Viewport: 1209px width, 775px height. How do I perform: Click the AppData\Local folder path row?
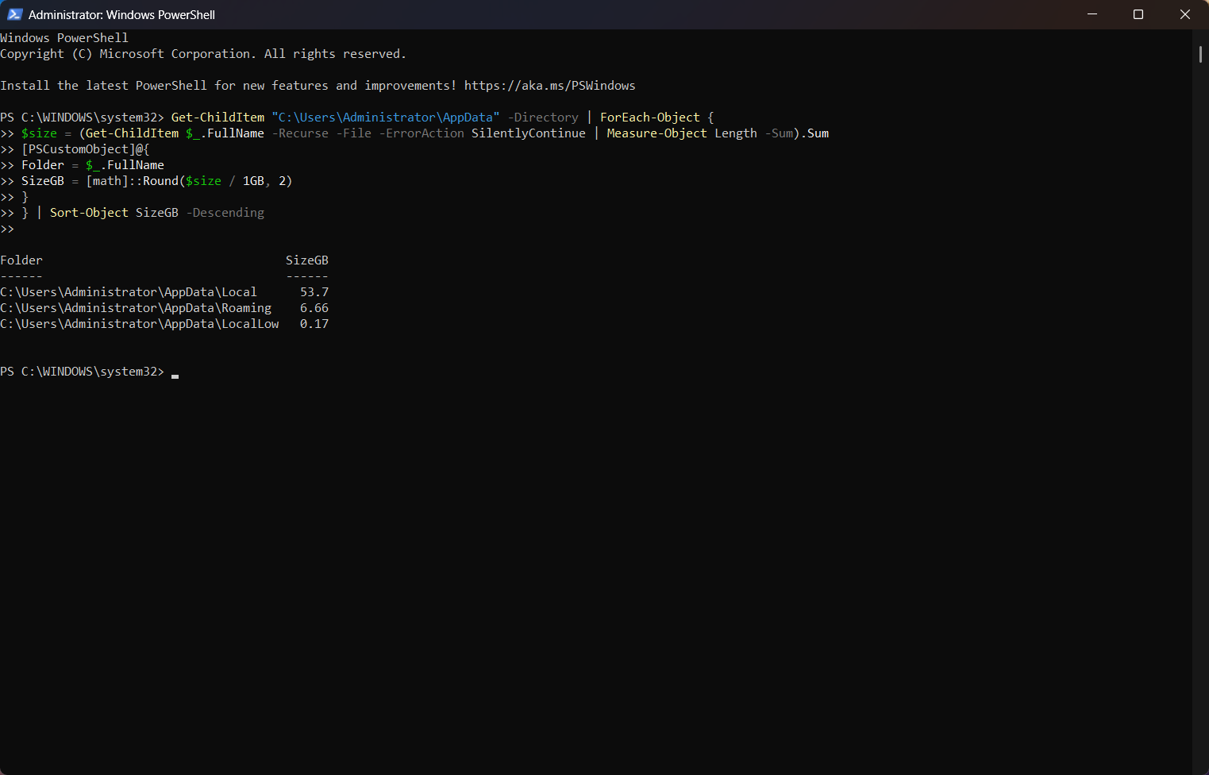(x=129, y=292)
